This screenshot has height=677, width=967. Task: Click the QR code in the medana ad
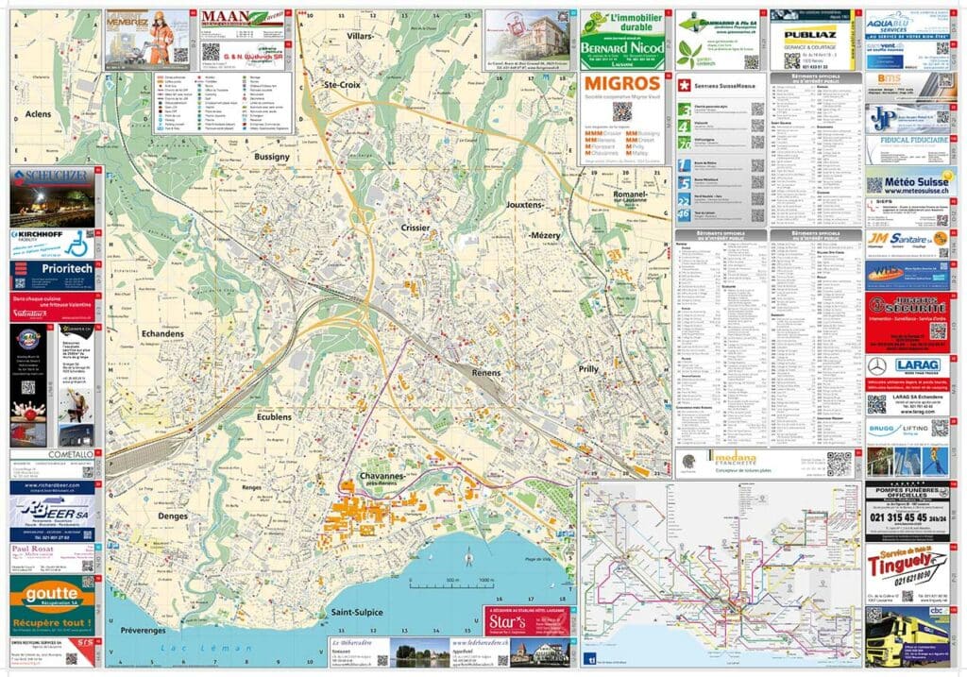(839, 464)
